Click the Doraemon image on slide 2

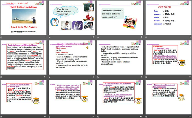[55, 22]
